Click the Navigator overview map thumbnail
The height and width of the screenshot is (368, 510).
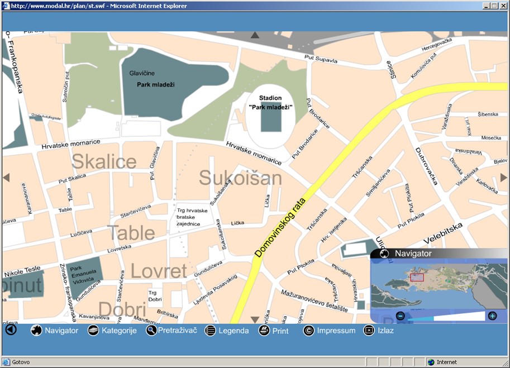pyautogui.click(x=438, y=286)
